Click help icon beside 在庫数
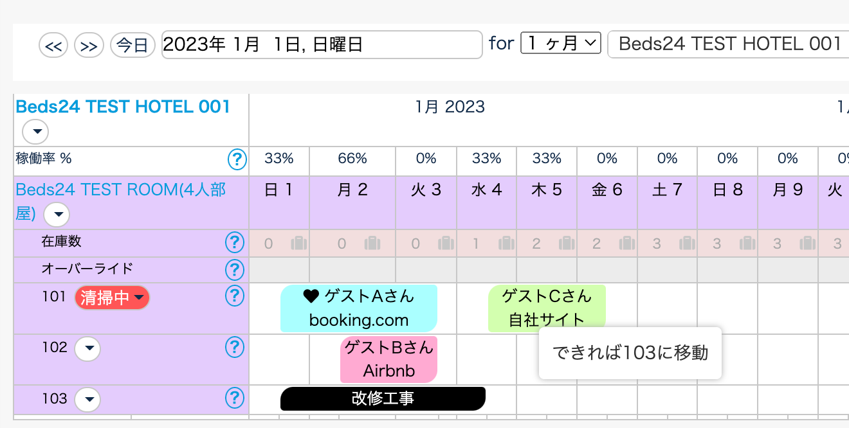Image resolution: width=849 pixels, height=428 pixels. pyautogui.click(x=235, y=242)
